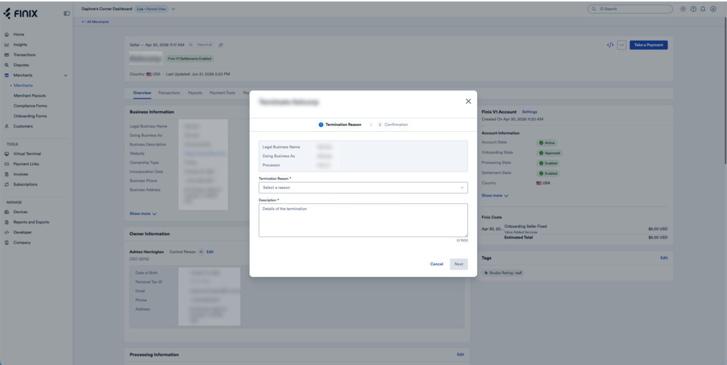Click the Invoices document icon
This screenshot has width=727, height=365.
(7, 174)
